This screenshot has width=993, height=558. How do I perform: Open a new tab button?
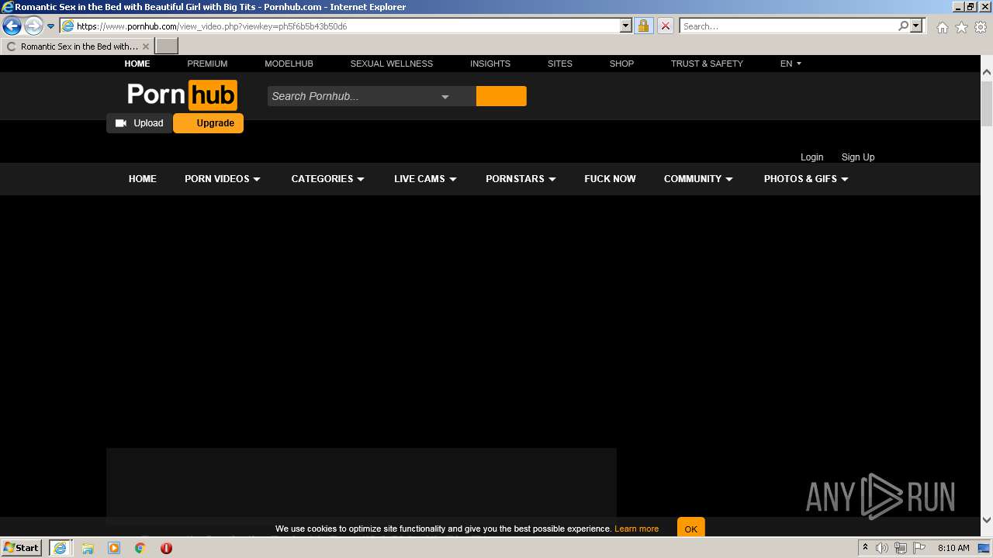167,46
